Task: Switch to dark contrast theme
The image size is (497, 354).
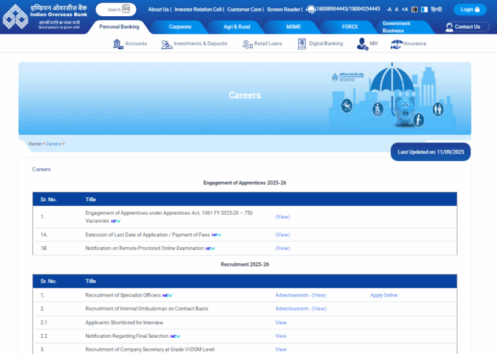Action: click(x=415, y=10)
